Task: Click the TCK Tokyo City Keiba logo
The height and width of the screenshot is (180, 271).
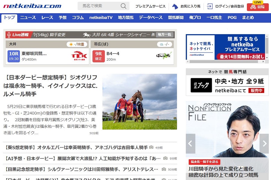Action: coord(79,55)
